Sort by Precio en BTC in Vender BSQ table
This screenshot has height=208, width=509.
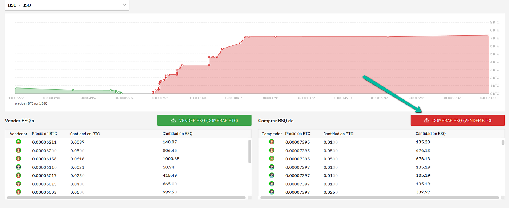click(x=44, y=134)
